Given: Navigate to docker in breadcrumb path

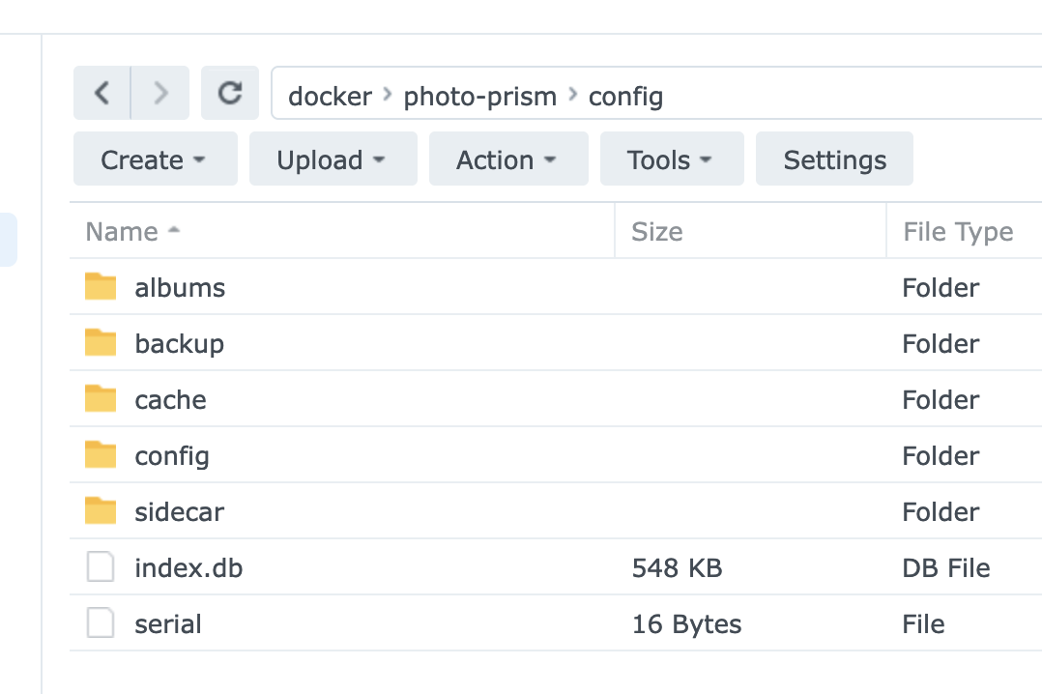Looking at the screenshot, I should 330,97.
